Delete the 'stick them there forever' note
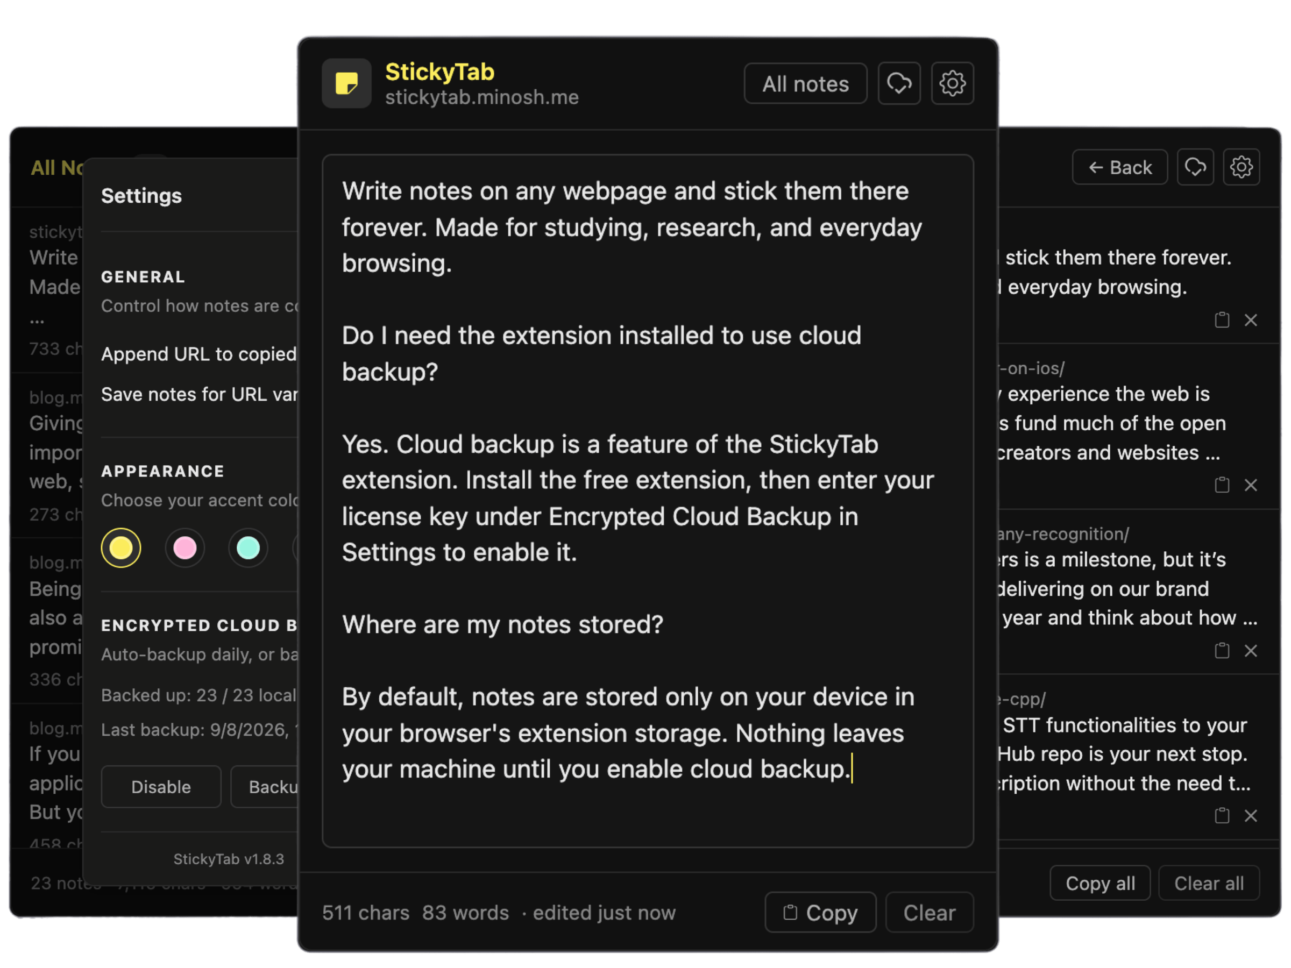Viewport: 1291px width, 968px height. [1250, 320]
